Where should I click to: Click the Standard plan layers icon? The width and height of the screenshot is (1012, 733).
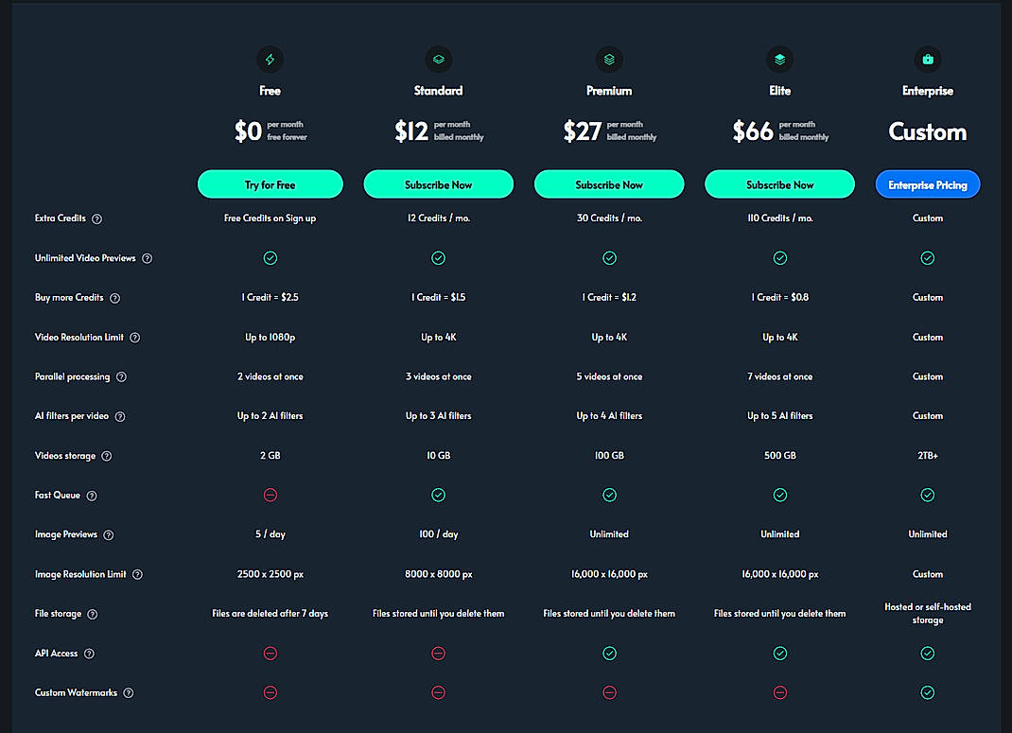tap(438, 60)
